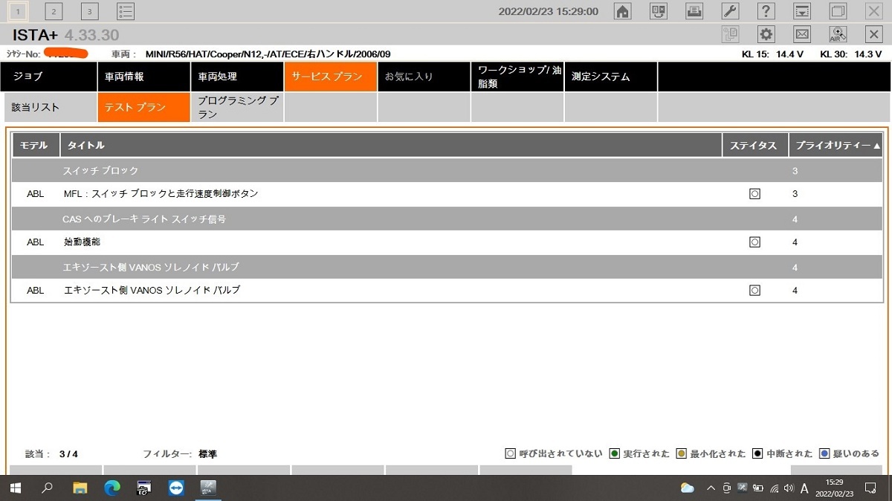Sort by プライオリティー column header
Screen dimensions: 892x501
(x=836, y=146)
